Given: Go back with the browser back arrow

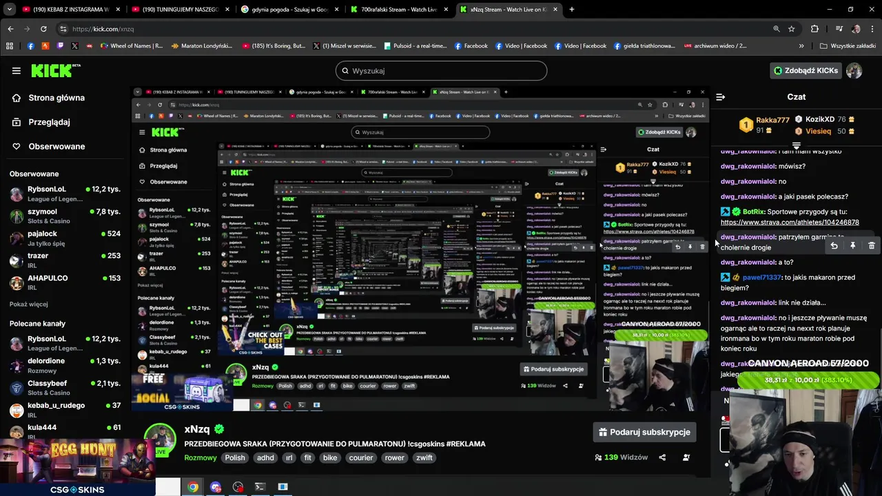Looking at the screenshot, I should point(10,29).
